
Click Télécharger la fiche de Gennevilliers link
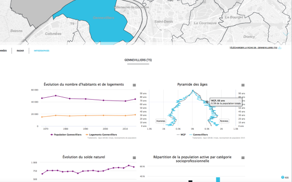coord(253,48)
